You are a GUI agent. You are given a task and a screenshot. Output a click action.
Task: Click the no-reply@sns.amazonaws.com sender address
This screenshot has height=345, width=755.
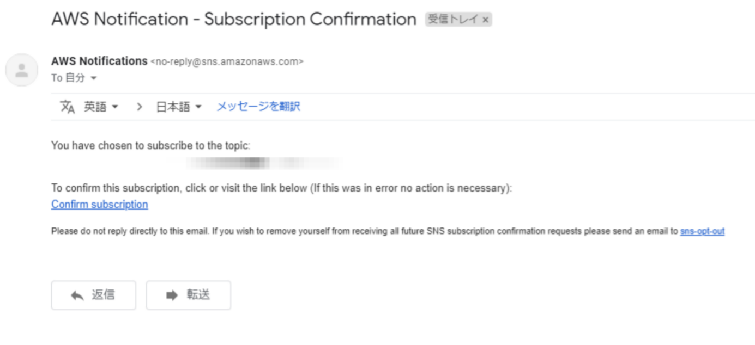(x=227, y=61)
